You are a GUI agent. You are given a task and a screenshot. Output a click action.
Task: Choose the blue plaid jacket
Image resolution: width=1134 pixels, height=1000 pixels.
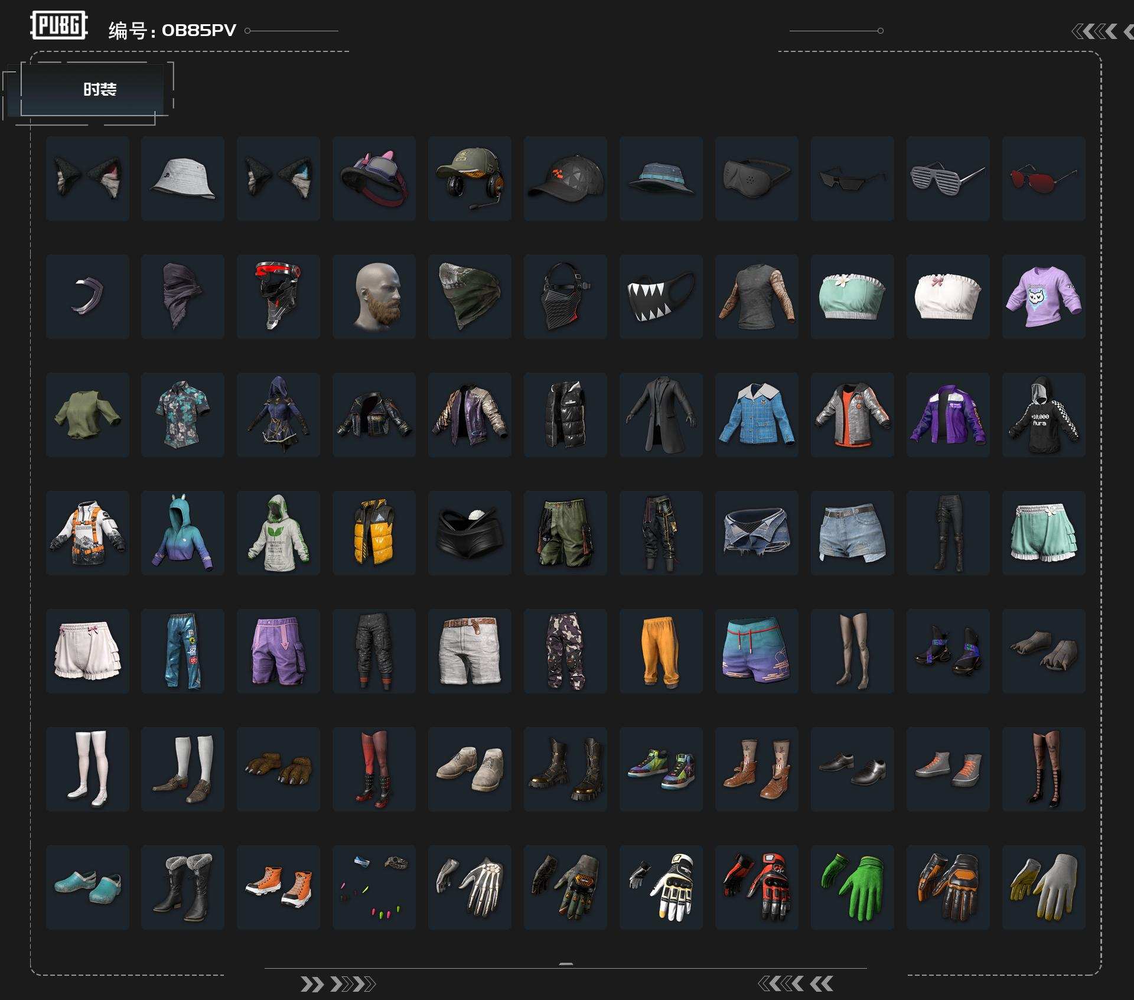point(757,414)
